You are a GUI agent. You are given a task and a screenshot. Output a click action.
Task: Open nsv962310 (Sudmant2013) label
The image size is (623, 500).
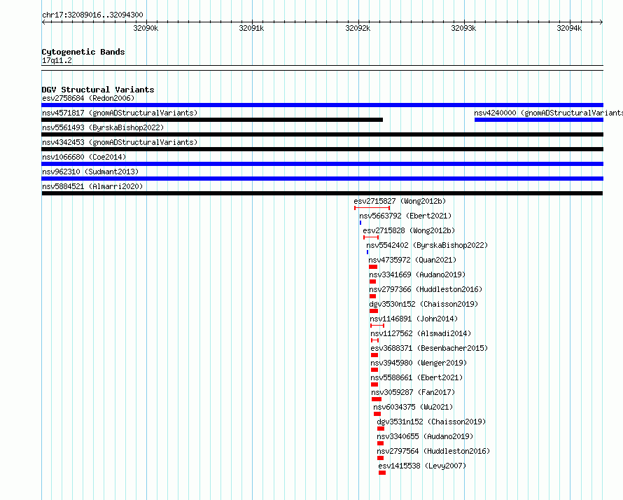[x=90, y=172]
